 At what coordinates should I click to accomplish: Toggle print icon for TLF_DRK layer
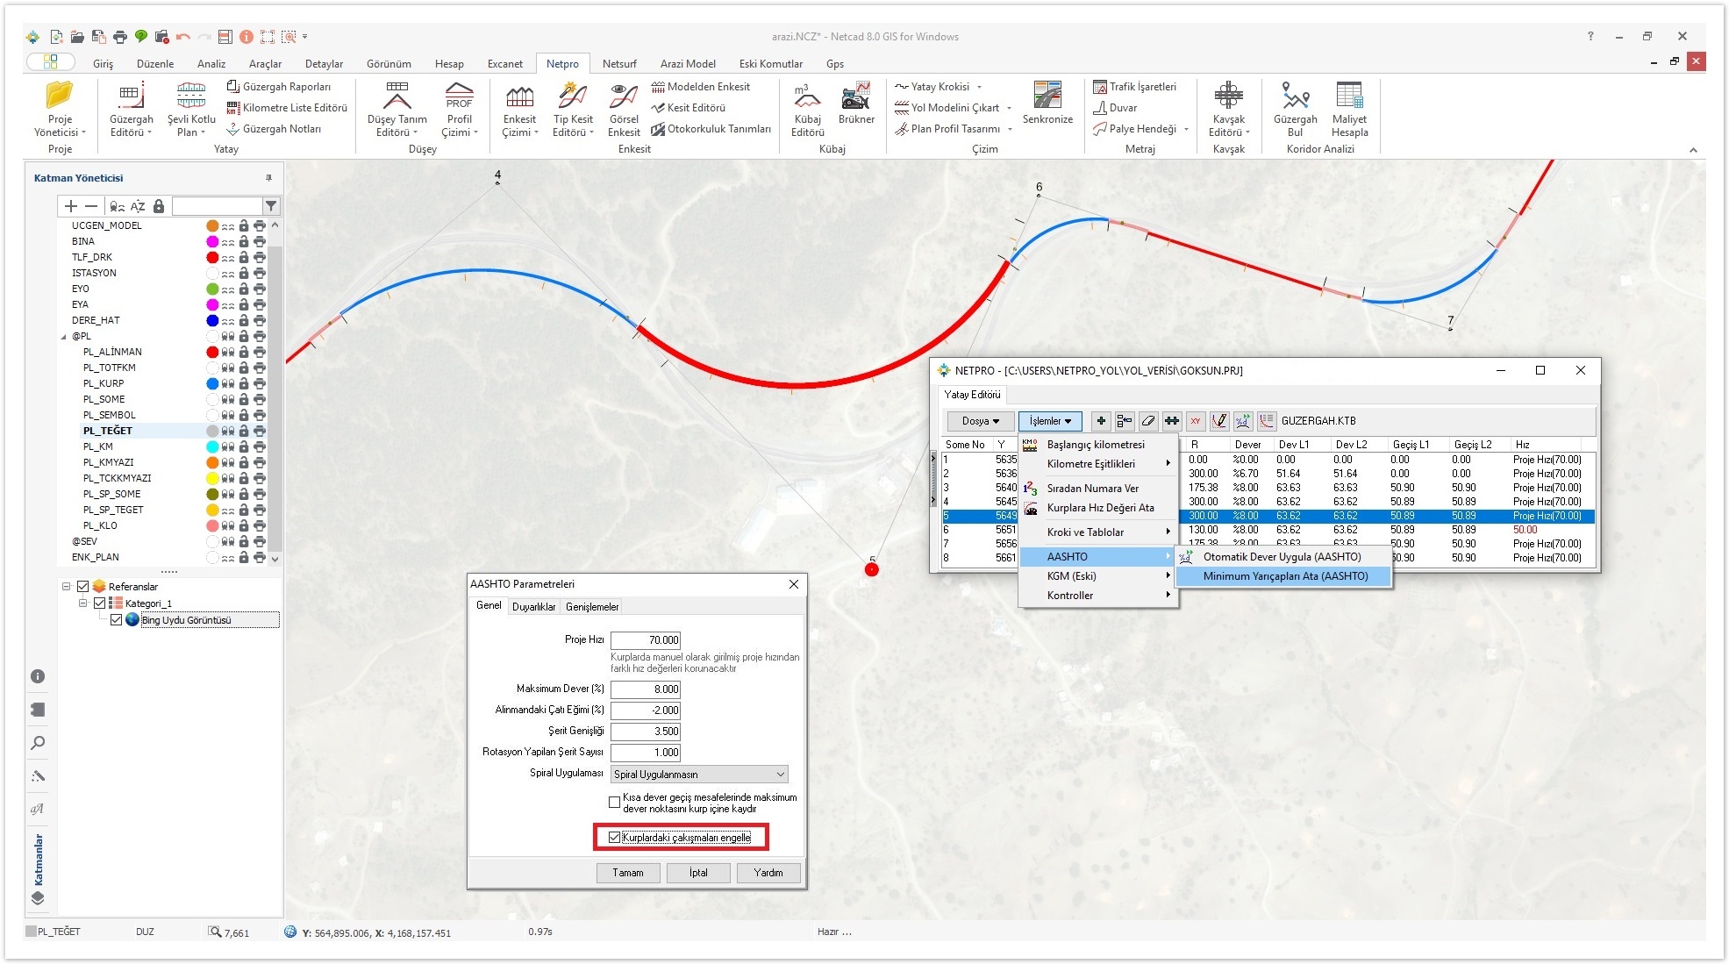[260, 257]
